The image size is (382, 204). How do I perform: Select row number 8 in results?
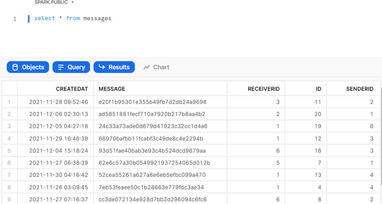click(x=9, y=187)
